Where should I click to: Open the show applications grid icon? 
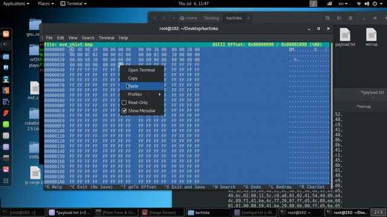[6, 181]
